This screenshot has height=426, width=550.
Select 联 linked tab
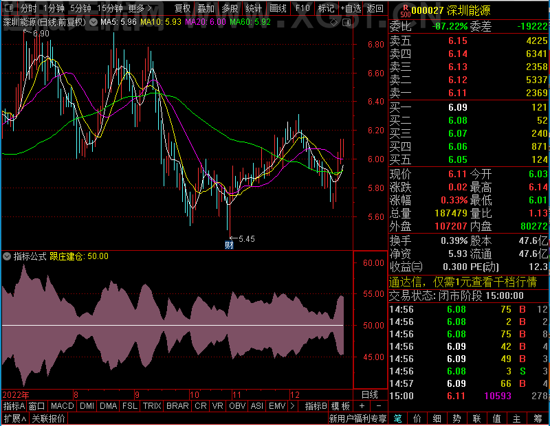click(476, 418)
